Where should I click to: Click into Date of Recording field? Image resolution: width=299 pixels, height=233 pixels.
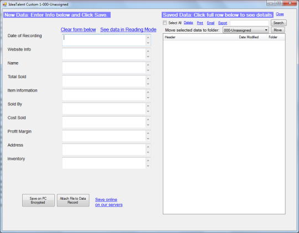click(104, 40)
